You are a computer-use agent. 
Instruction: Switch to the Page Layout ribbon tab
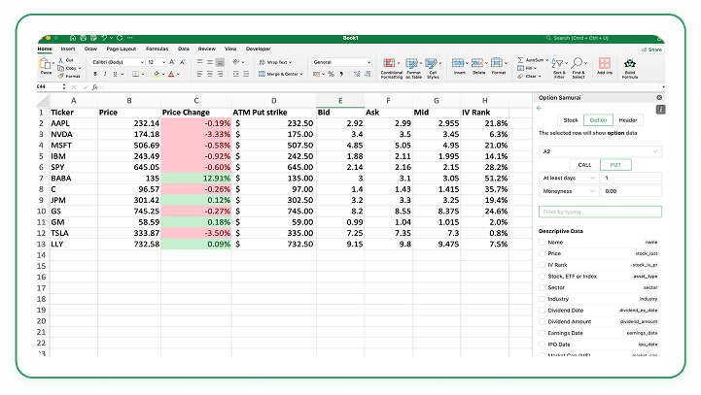[122, 49]
